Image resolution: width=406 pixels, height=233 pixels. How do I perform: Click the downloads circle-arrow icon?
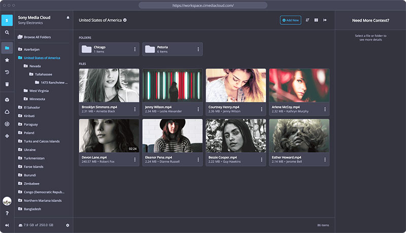(x=7, y=124)
